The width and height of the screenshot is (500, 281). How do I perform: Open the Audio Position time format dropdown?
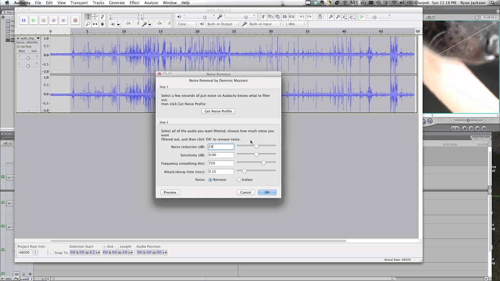pyautogui.click(x=166, y=253)
